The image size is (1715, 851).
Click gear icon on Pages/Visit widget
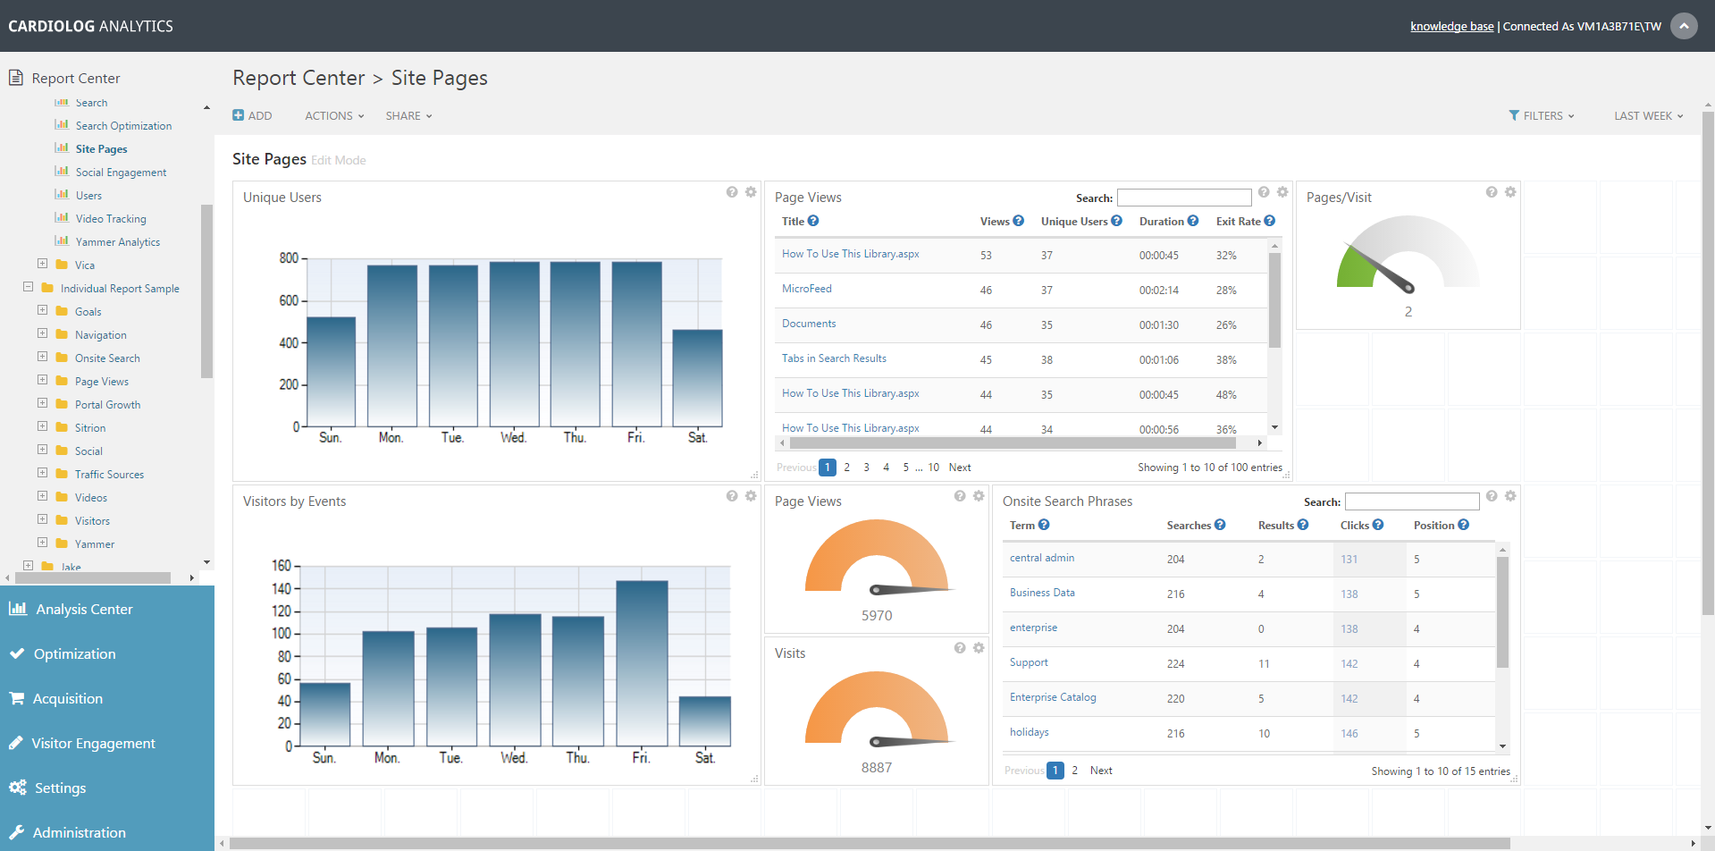[1510, 192]
